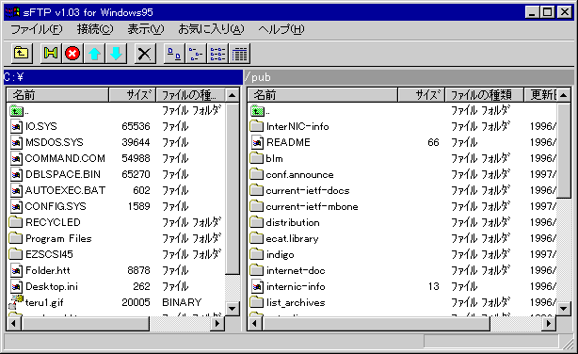Sort local pane by 名前 column header
The image size is (578, 354).
coord(57,95)
